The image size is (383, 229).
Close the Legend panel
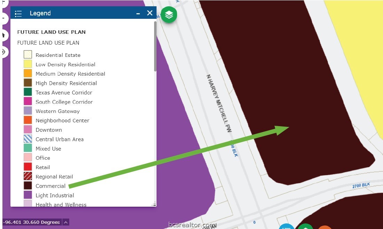pyautogui.click(x=150, y=13)
